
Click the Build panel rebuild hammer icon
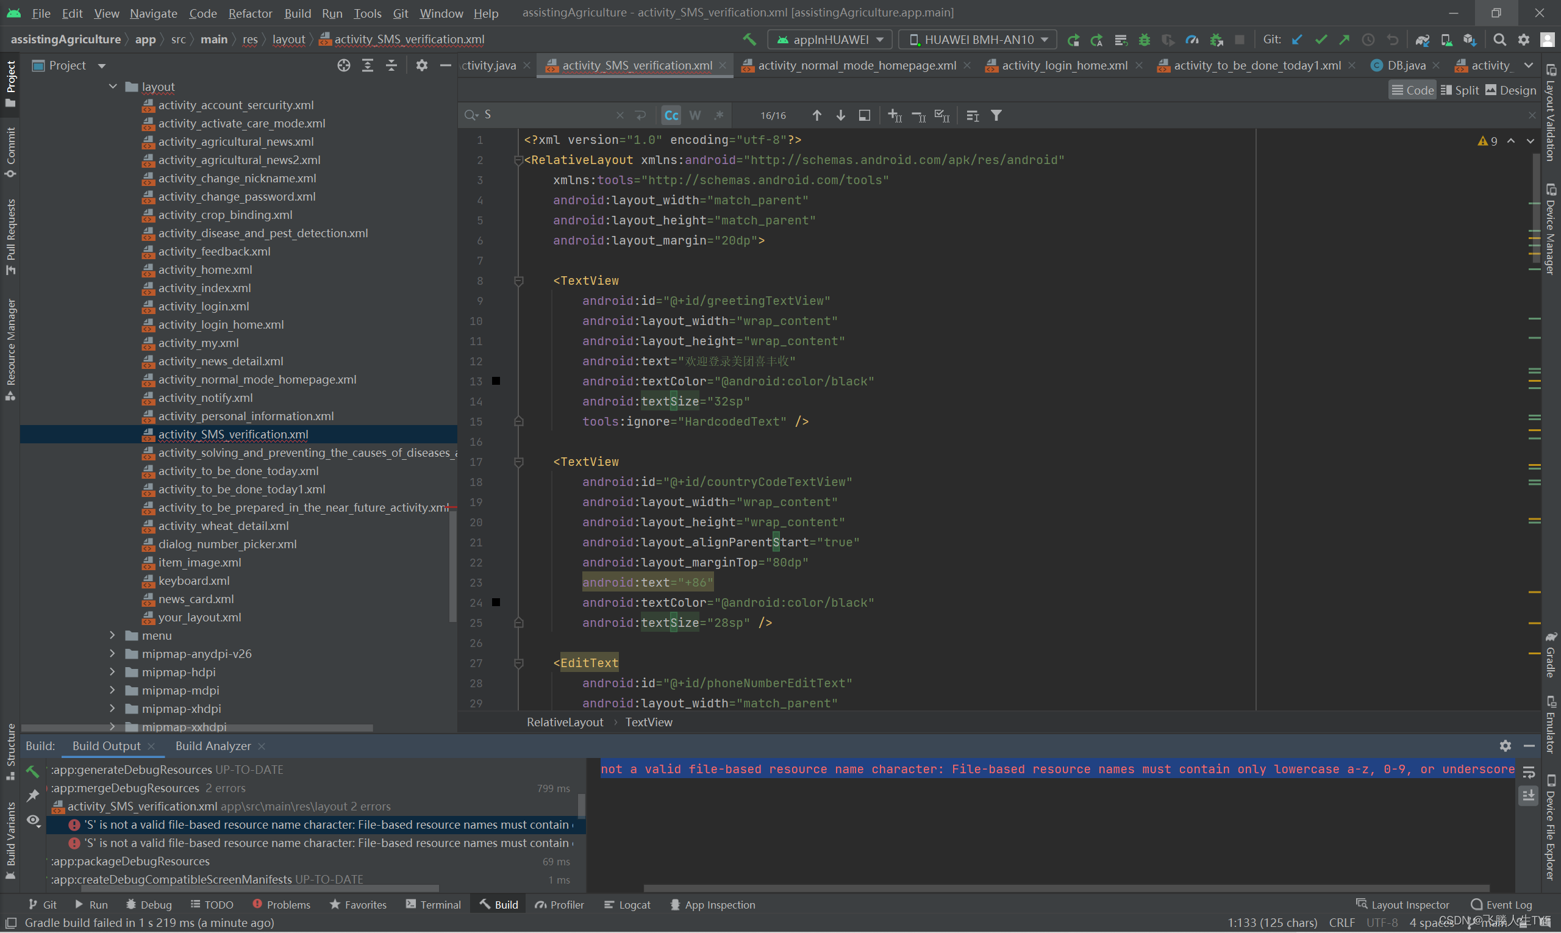tap(33, 771)
